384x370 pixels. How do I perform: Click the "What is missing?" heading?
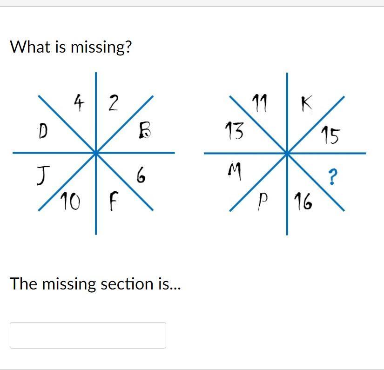[71, 47]
